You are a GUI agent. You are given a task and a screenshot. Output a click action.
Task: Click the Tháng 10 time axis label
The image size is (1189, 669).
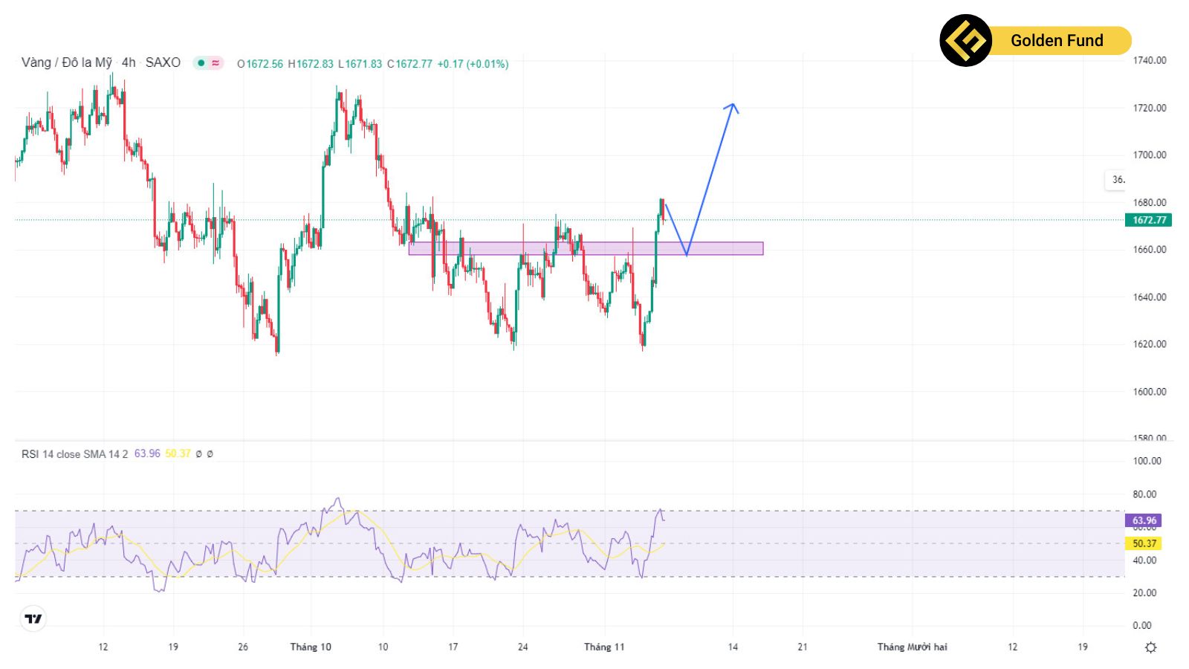311,647
